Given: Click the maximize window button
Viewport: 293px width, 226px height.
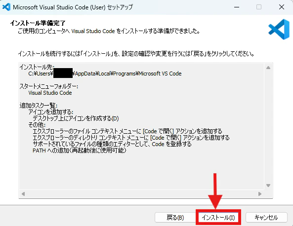Looking at the screenshot, I should pos(259,7).
